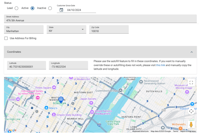Viewport: 199px width, 133px height.
Task: Open the map camera controls
Action: point(191,111)
